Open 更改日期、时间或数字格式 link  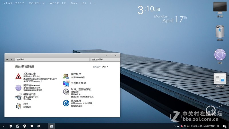[82, 97]
